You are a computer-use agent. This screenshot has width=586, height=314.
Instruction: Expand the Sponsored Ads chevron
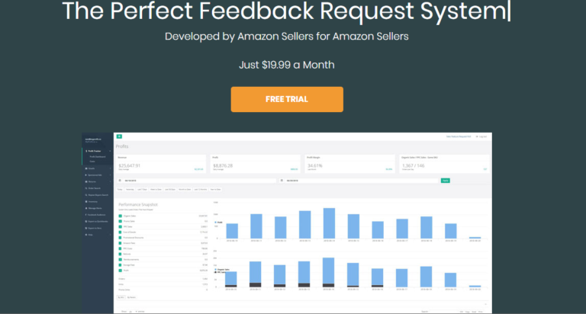pos(110,175)
